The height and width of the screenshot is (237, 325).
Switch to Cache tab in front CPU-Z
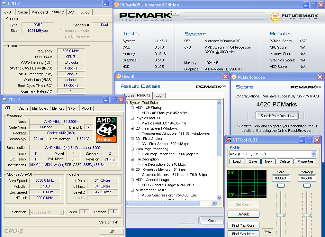tap(23, 108)
